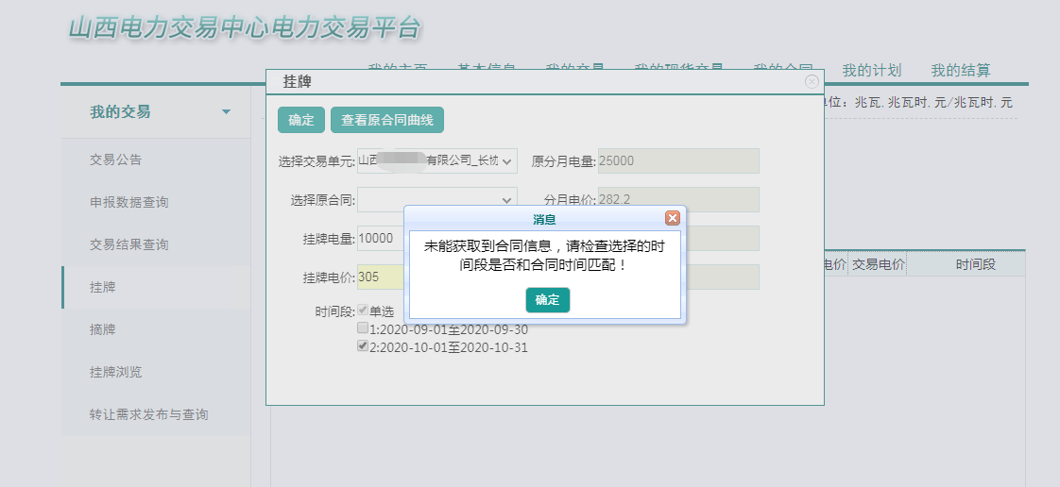Screen dimensions: 1060x487
Task: Navigate to 转让需求发布与查询
Action: click(149, 414)
